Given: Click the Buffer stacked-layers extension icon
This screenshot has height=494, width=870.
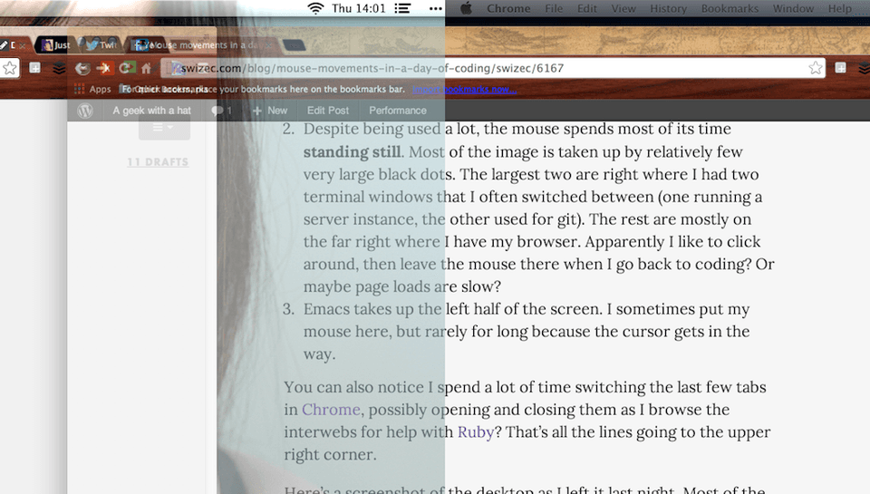Looking at the screenshot, I should (x=59, y=68).
